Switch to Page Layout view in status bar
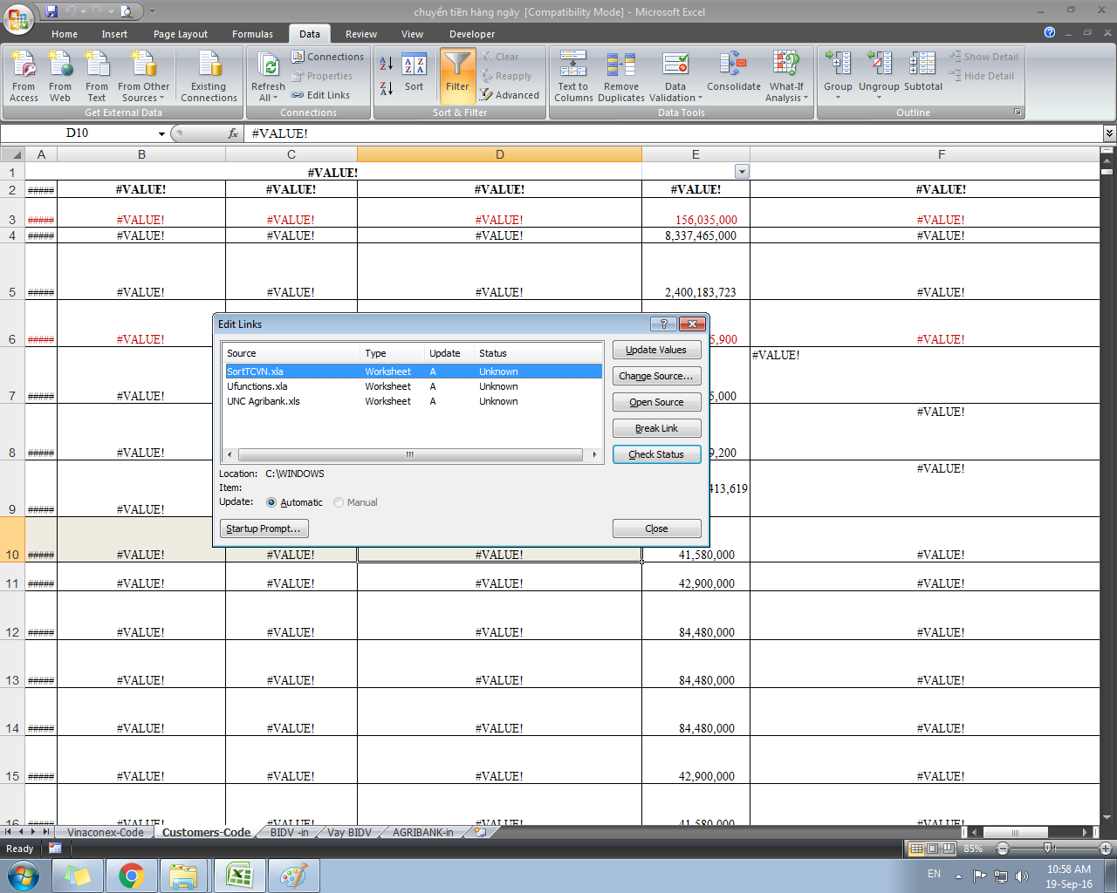The image size is (1117, 893). pyautogui.click(x=932, y=849)
